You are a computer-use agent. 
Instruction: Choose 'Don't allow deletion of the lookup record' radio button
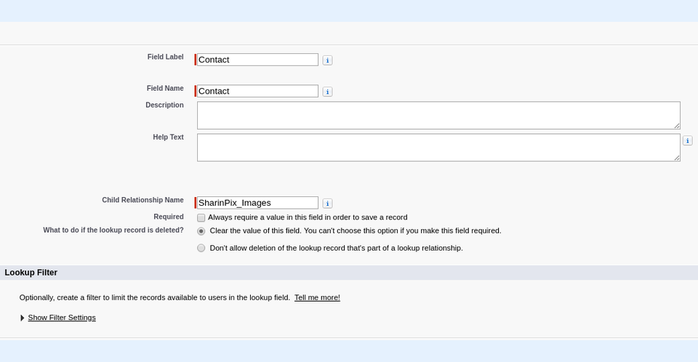201,248
